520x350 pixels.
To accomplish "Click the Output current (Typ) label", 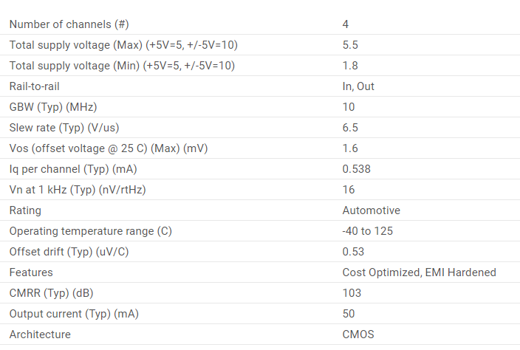I will pos(74,314).
